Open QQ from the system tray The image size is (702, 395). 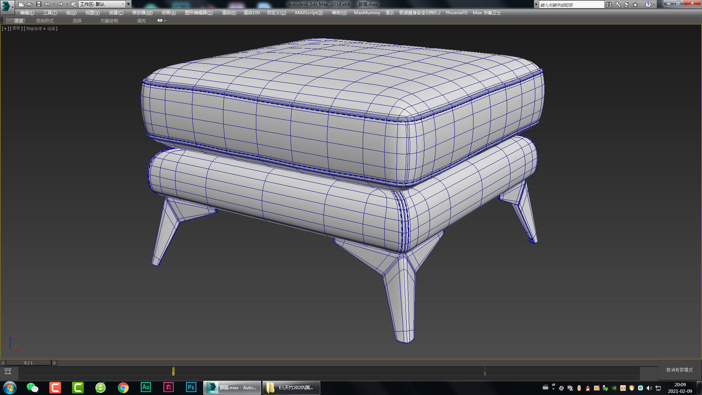click(x=588, y=388)
